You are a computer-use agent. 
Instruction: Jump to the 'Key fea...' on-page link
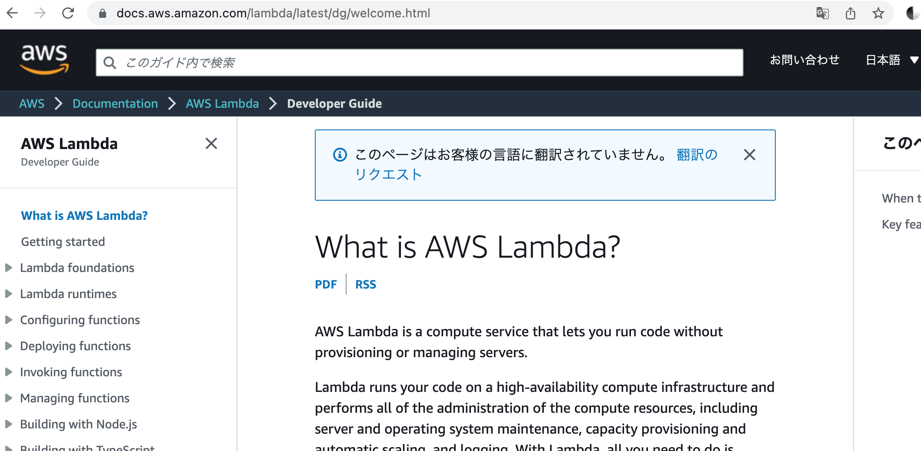(x=901, y=224)
